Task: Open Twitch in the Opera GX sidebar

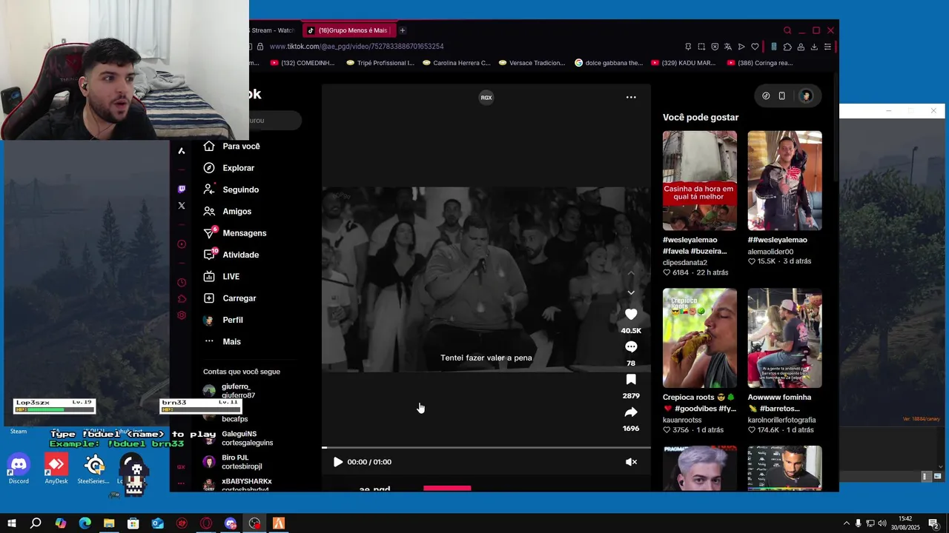Action: [x=182, y=190]
